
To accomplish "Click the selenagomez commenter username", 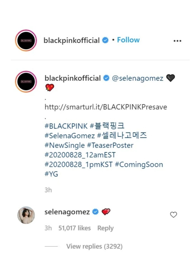I will (67, 212).
